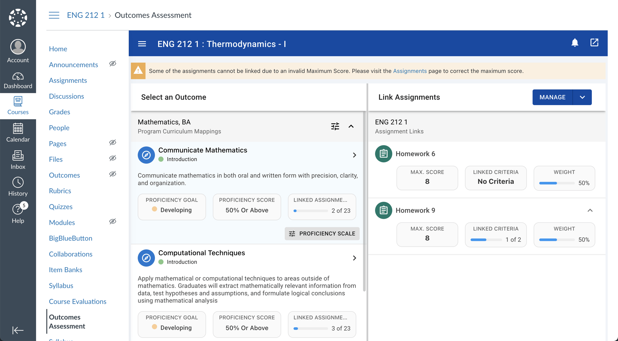Collapse the Mathematics, BA outcome group
The image size is (618, 341).
351,126
